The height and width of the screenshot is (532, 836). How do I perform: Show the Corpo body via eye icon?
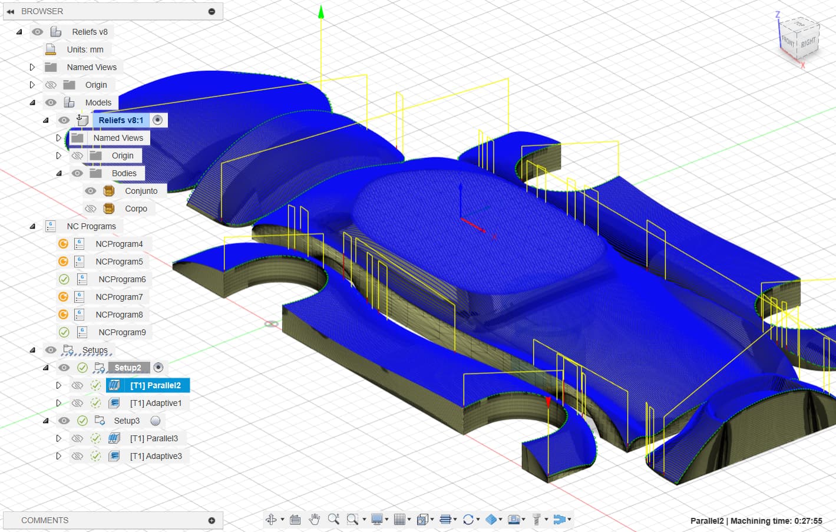click(90, 209)
